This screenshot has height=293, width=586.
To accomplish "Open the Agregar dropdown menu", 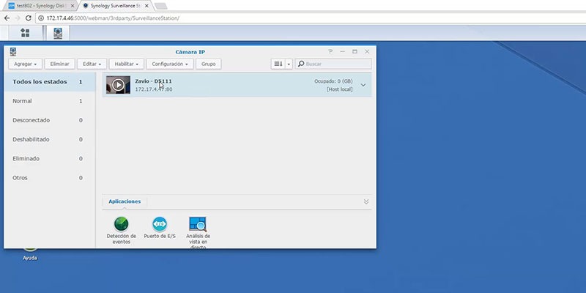I will pos(25,64).
